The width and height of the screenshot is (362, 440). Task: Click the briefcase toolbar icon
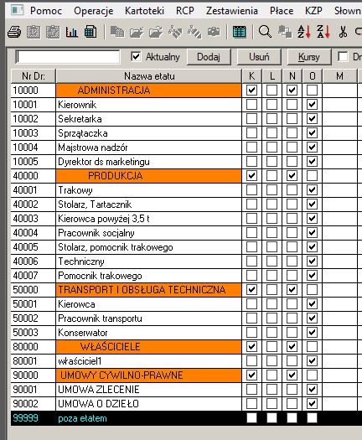[214, 32]
